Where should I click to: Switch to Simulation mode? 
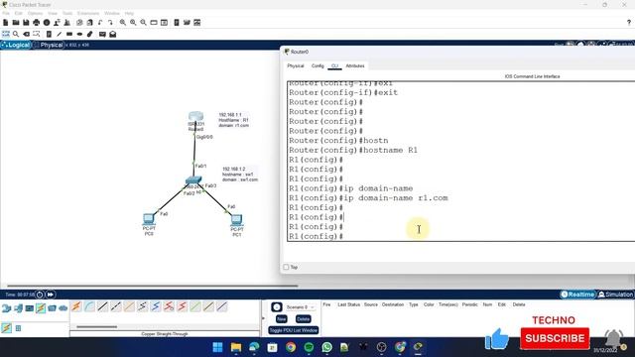pyautogui.click(x=615, y=295)
